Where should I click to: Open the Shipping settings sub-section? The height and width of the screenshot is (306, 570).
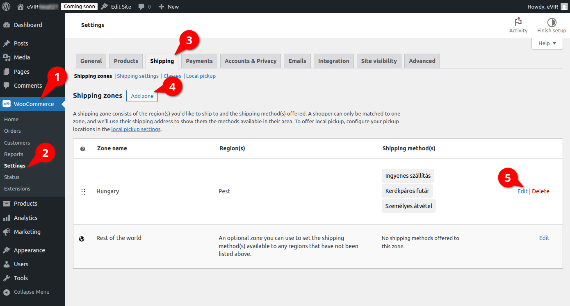[x=138, y=76]
